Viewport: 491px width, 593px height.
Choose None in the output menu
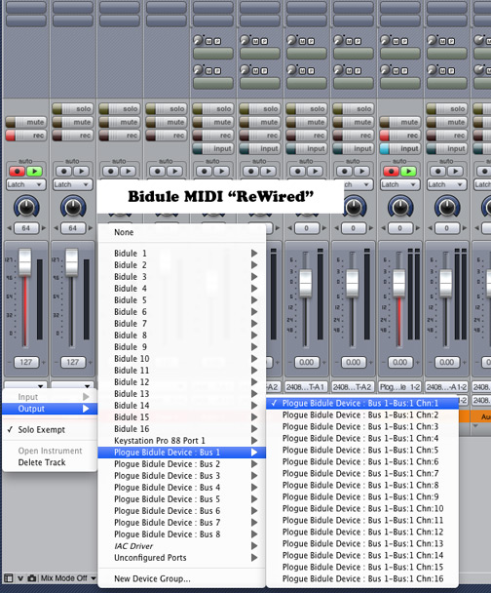181,232
